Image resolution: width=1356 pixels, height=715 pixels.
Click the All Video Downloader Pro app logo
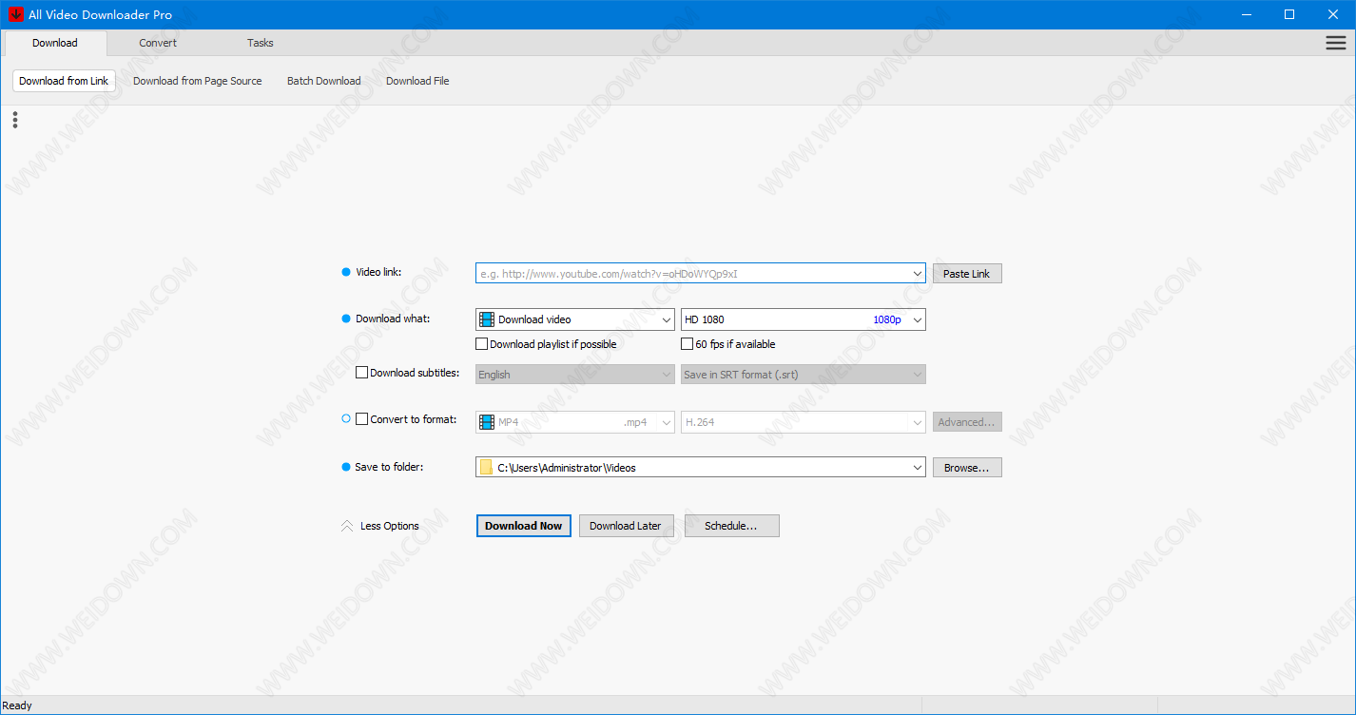pos(16,14)
